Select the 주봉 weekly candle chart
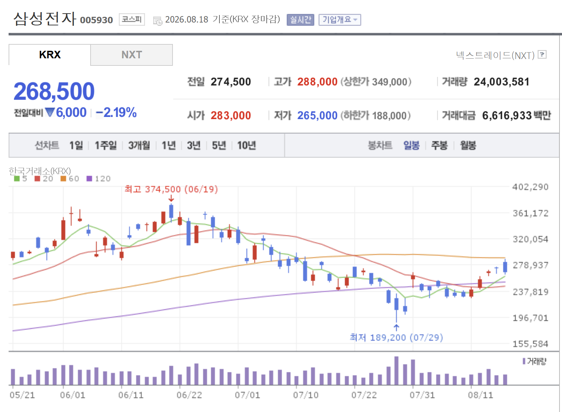562x412 pixels. 440,145
